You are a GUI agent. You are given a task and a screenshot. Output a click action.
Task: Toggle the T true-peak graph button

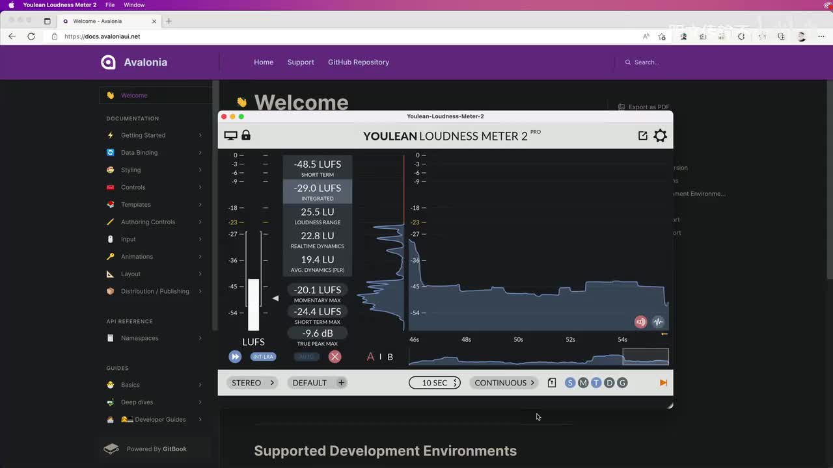[x=596, y=383]
